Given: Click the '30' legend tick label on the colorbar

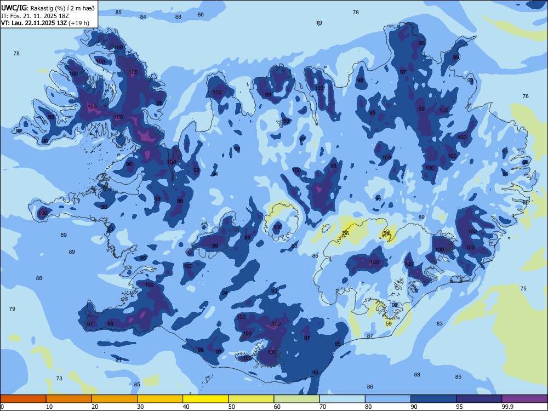Looking at the screenshot, I should coord(140,407).
